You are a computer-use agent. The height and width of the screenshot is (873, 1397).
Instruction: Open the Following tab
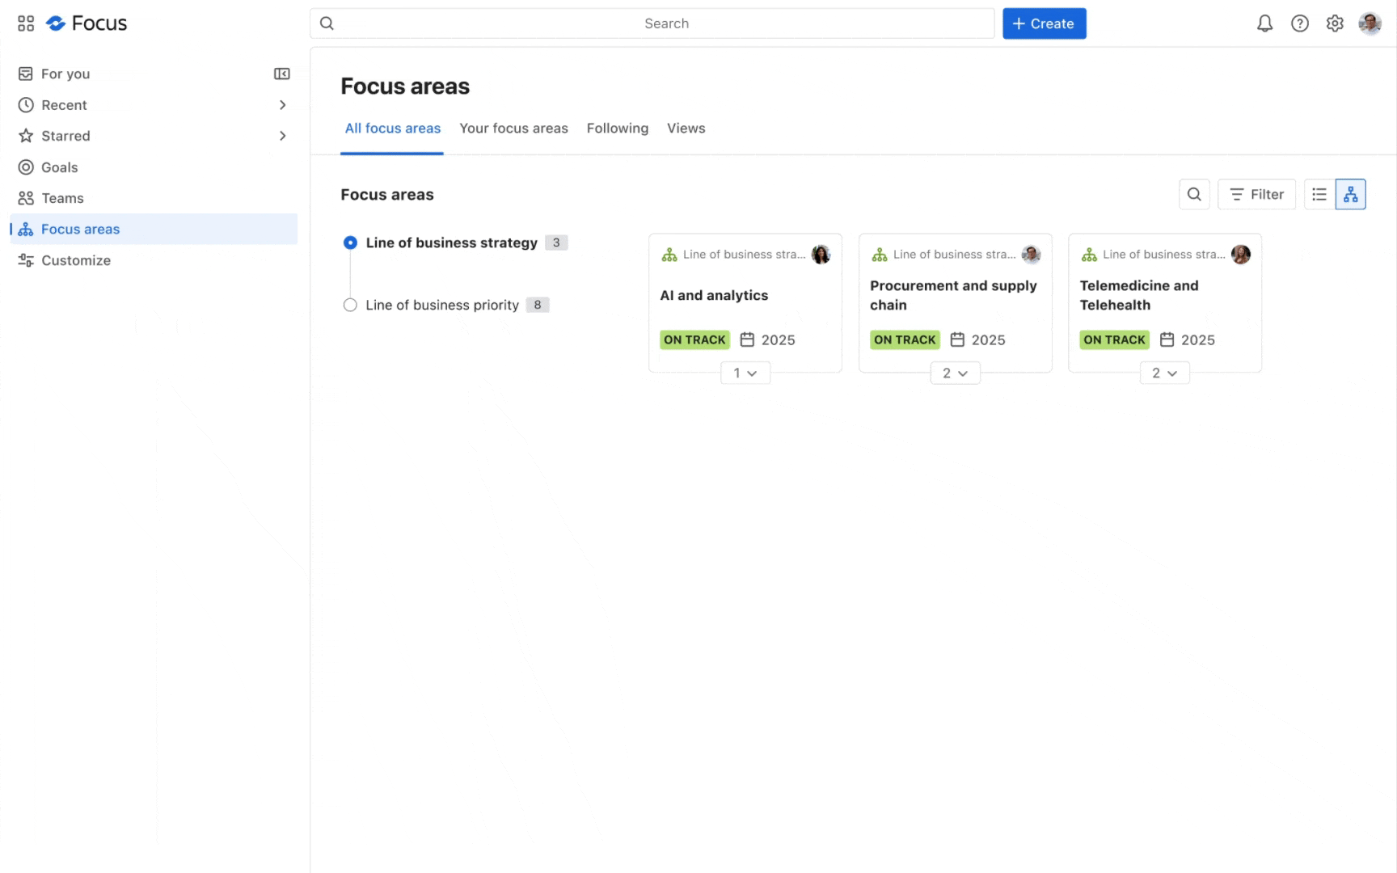click(x=617, y=128)
